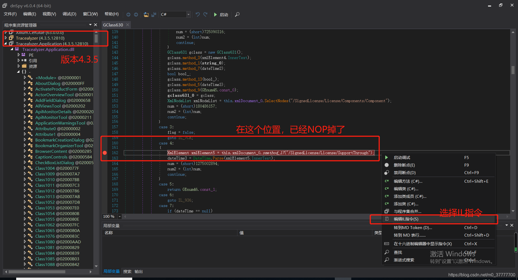This screenshot has width=518, height=280.
Task: Choose 添加类成员 (C#)... in context menu
Action: coord(439,196)
